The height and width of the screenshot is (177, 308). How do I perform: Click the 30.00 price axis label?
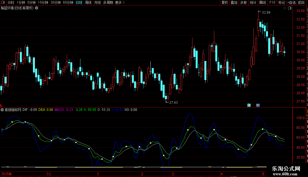click(301, 60)
